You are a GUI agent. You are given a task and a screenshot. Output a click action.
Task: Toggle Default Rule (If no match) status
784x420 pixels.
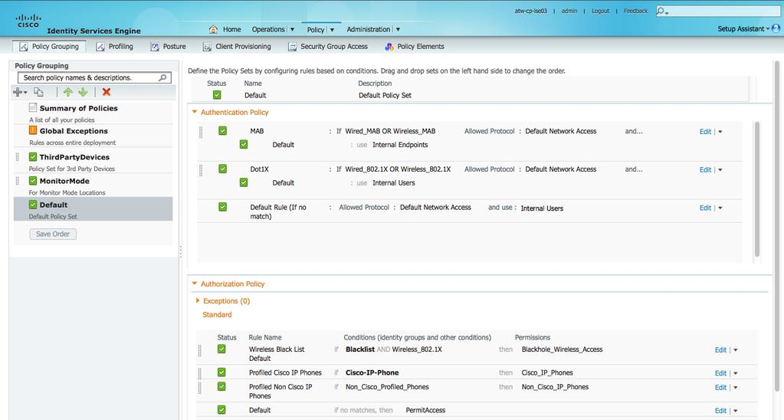tap(222, 206)
